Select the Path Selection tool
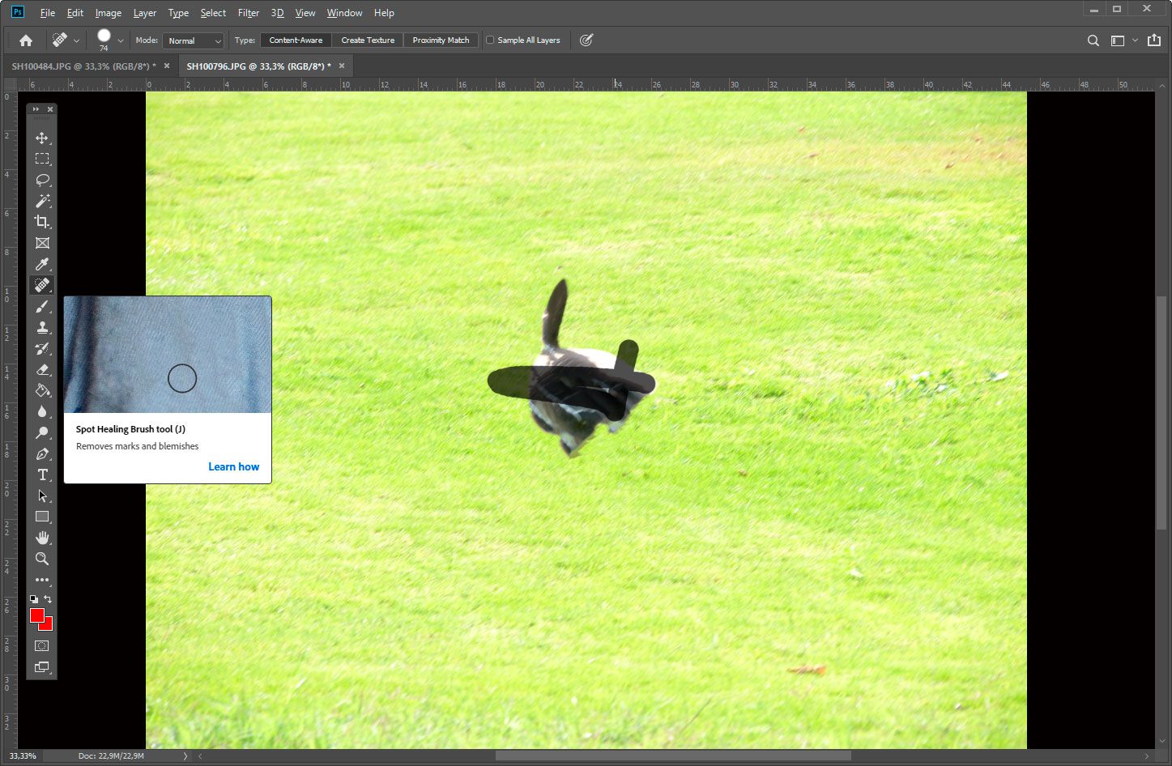The height and width of the screenshot is (766, 1172). click(42, 496)
